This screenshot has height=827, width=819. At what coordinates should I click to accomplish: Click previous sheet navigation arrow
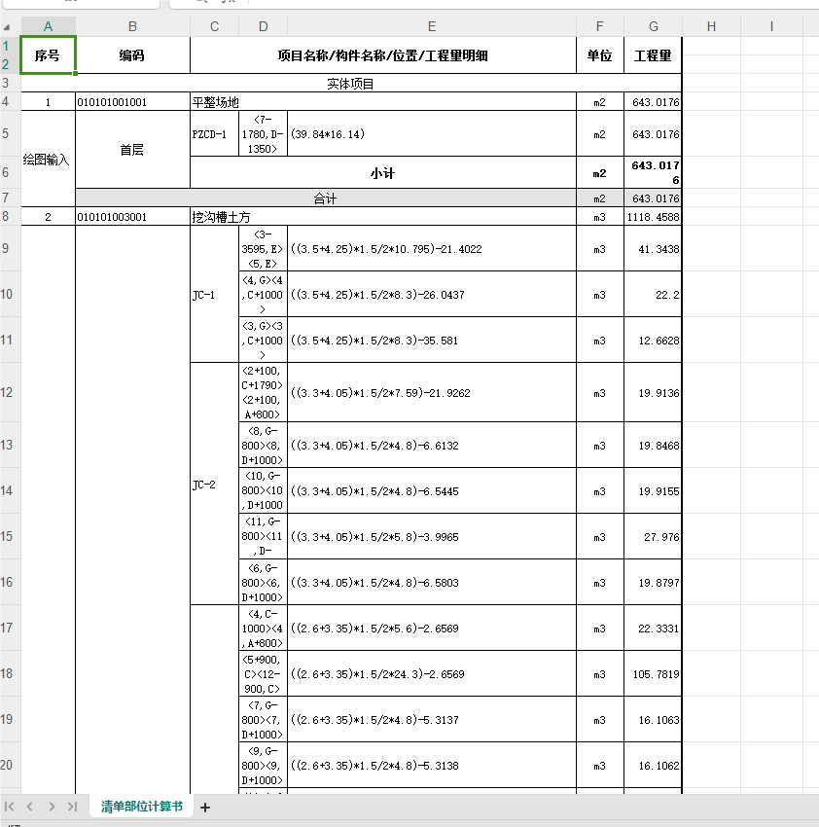point(30,807)
